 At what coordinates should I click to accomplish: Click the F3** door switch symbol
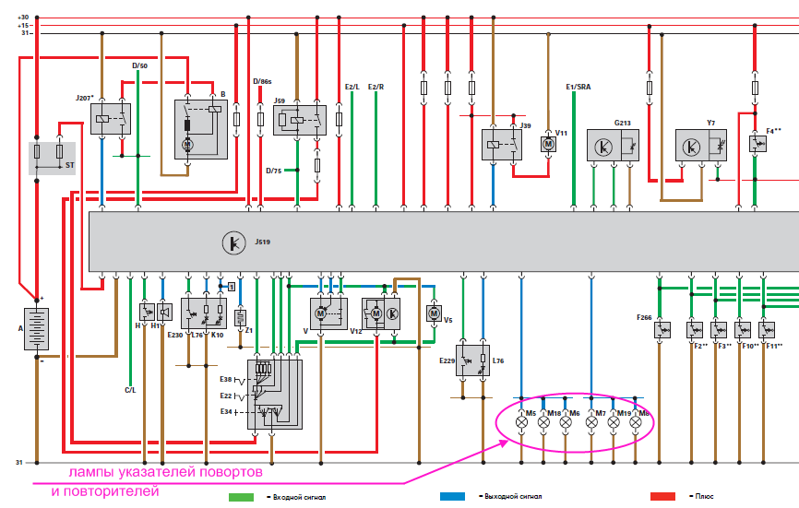[719, 330]
